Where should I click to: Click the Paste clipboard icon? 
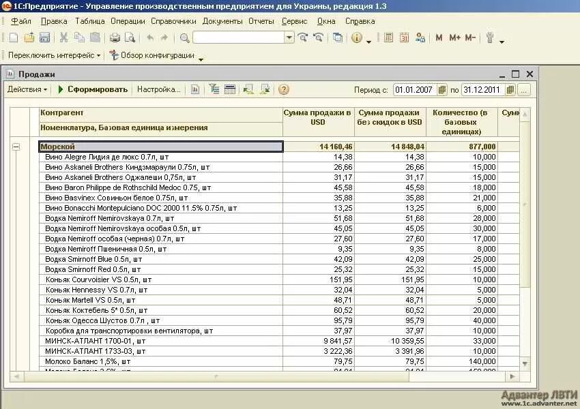95,37
